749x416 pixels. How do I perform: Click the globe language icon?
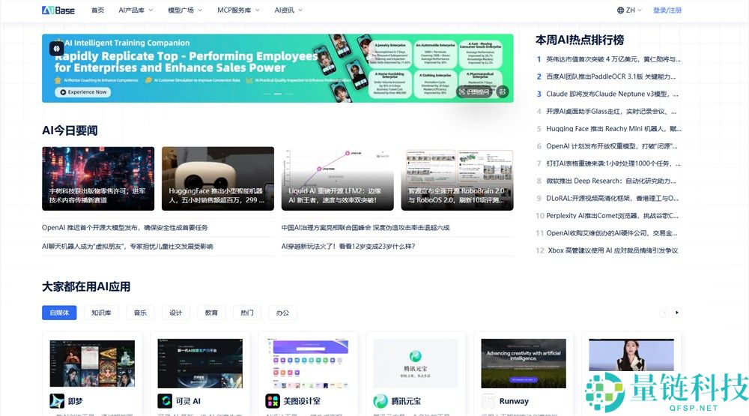pos(621,10)
